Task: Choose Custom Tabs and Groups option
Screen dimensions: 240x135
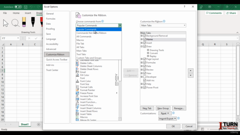Action: point(99,58)
